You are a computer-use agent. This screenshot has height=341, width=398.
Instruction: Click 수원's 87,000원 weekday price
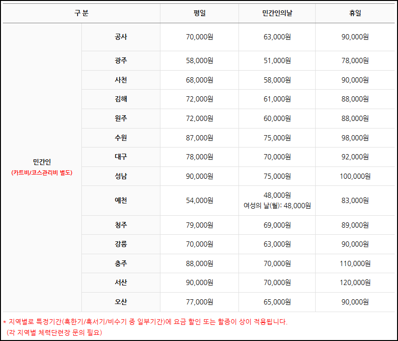coord(199,138)
